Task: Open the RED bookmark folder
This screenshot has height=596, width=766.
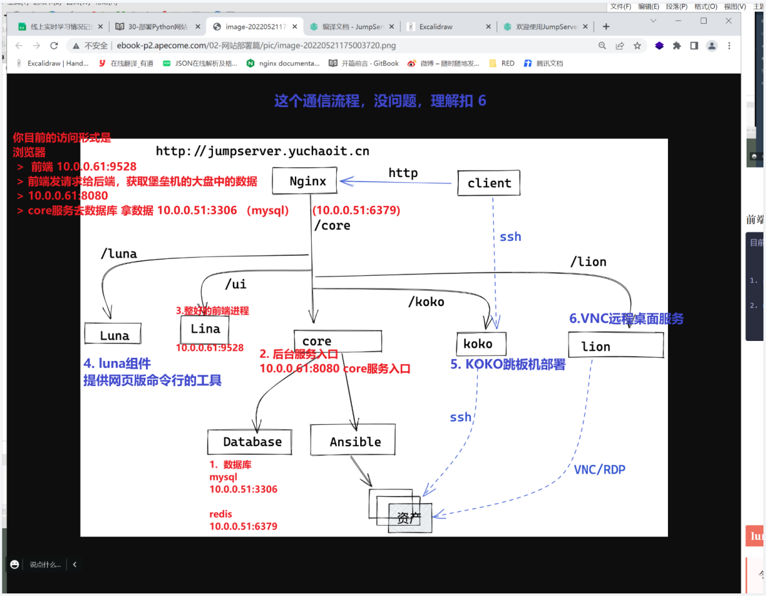Action: click(501, 63)
